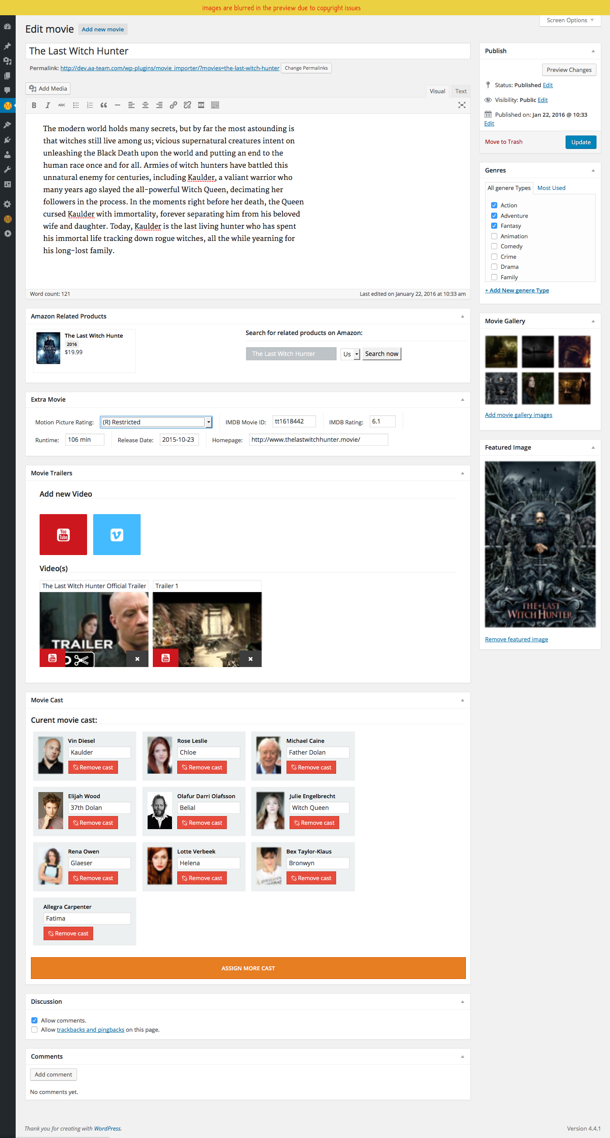Screen dimensions: 610x1138
Task: Open distraction-free fullscreen editor mode
Action: pos(462,105)
